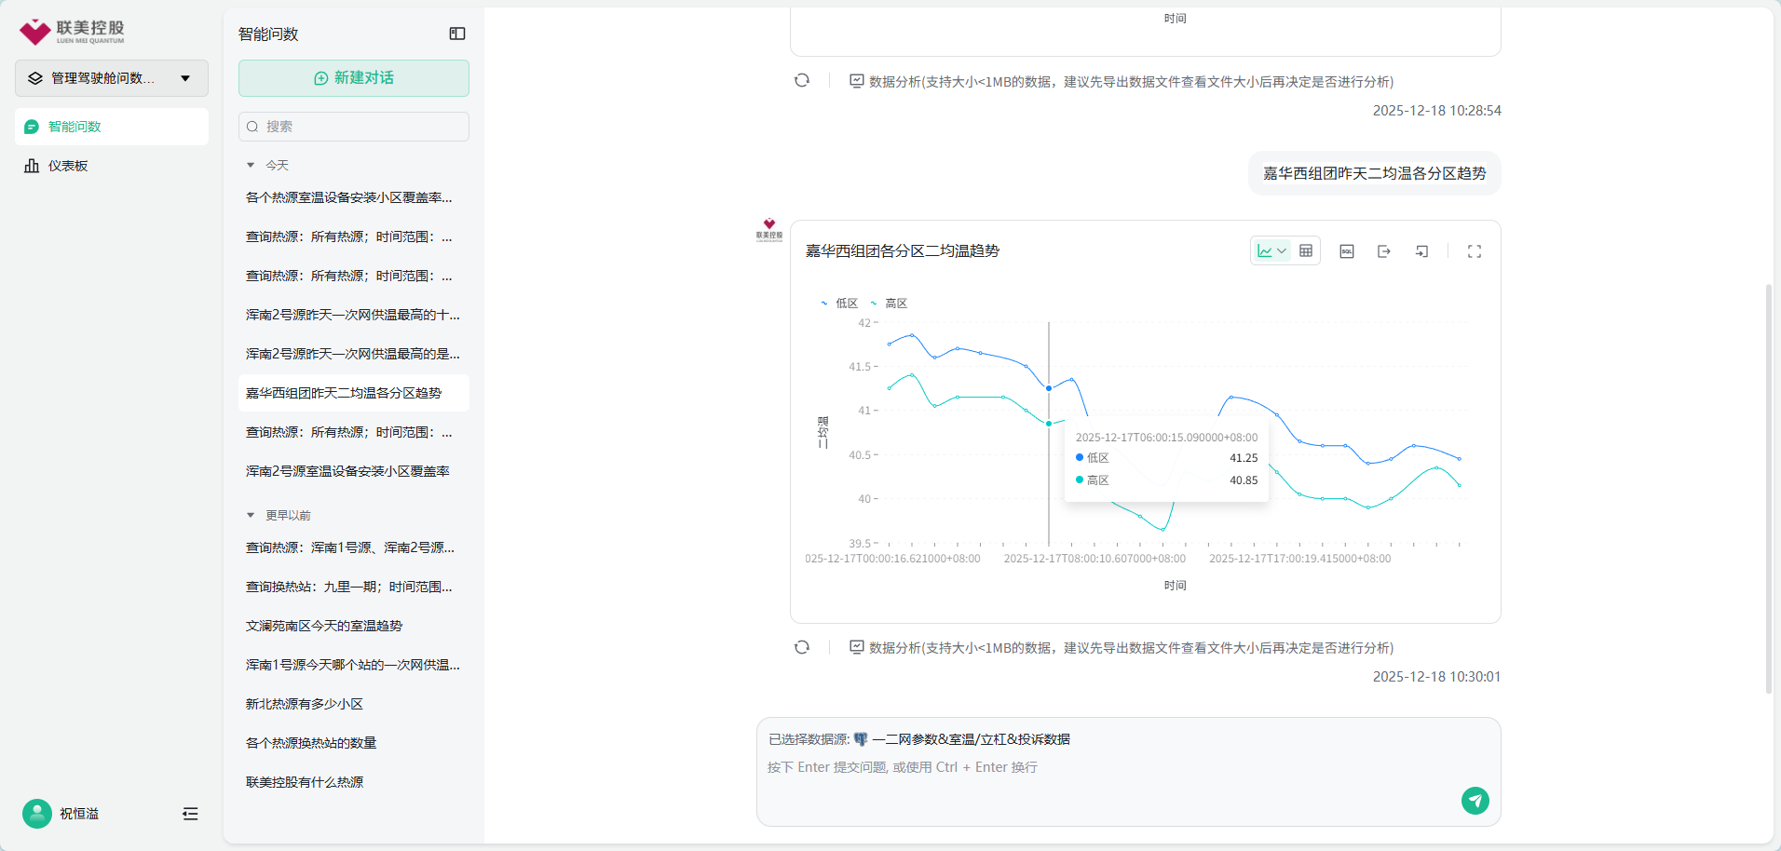Click the add-to-dashboard icon in chart toolbar
1781x851 pixels.
(1421, 251)
